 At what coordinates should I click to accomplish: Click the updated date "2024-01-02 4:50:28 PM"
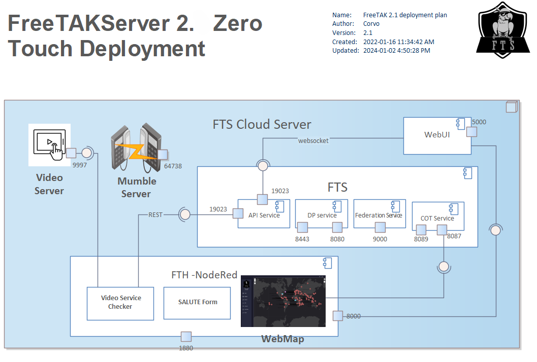pyautogui.click(x=397, y=51)
